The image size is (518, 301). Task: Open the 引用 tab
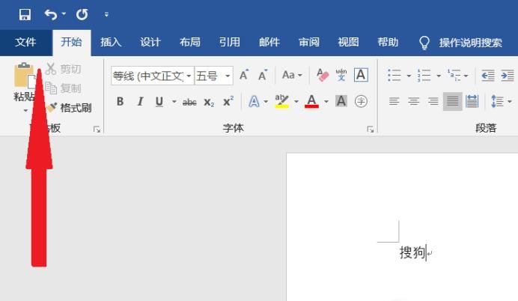[230, 42]
